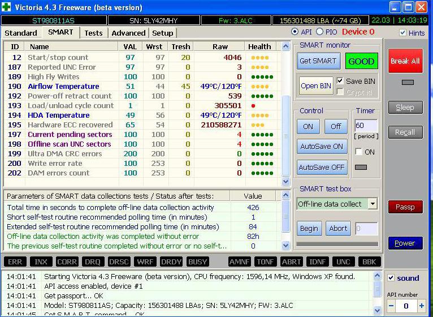The width and height of the screenshot is (433, 317).
Task: Click the BBK status indicator
Action: click(x=370, y=262)
